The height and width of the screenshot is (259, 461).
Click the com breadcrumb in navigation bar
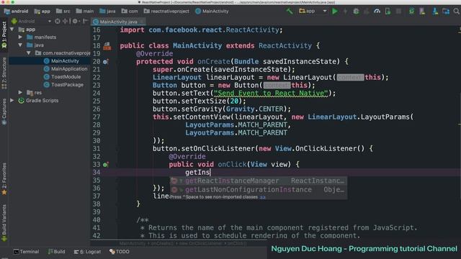coord(130,12)
